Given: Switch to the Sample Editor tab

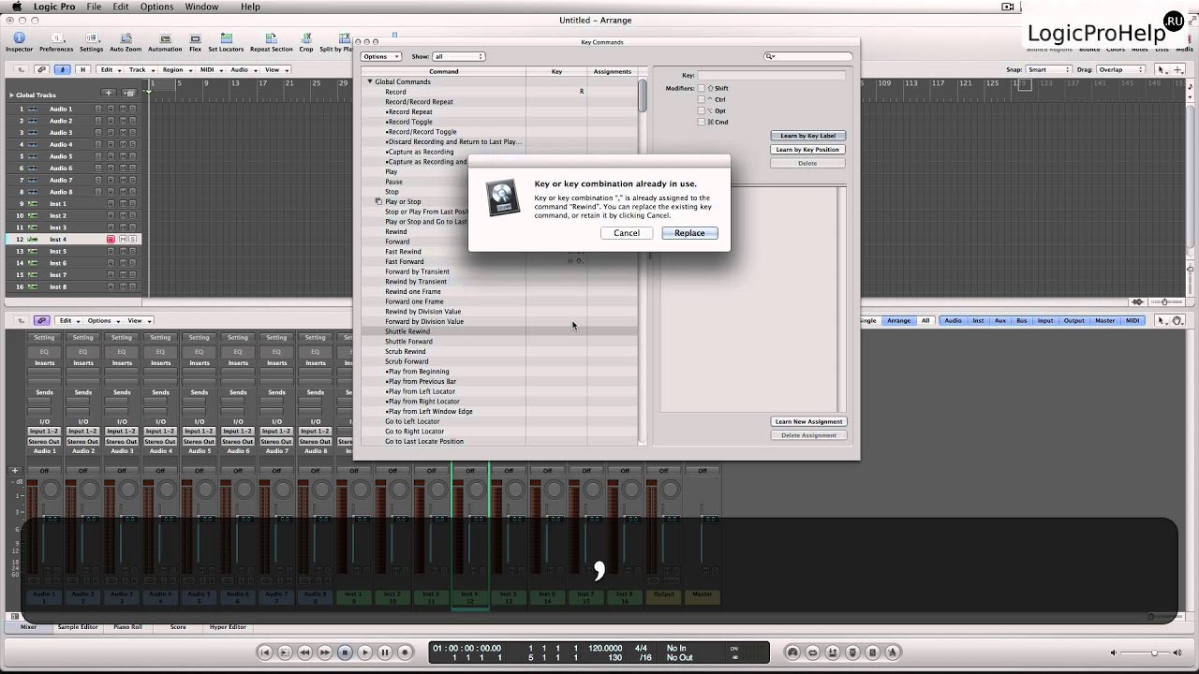Looking at the screenshot, I should pos(78,627).
